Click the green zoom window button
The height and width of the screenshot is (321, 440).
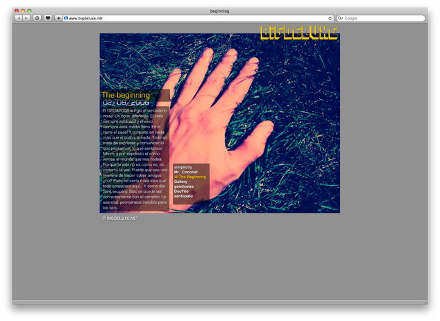point(30,11)
